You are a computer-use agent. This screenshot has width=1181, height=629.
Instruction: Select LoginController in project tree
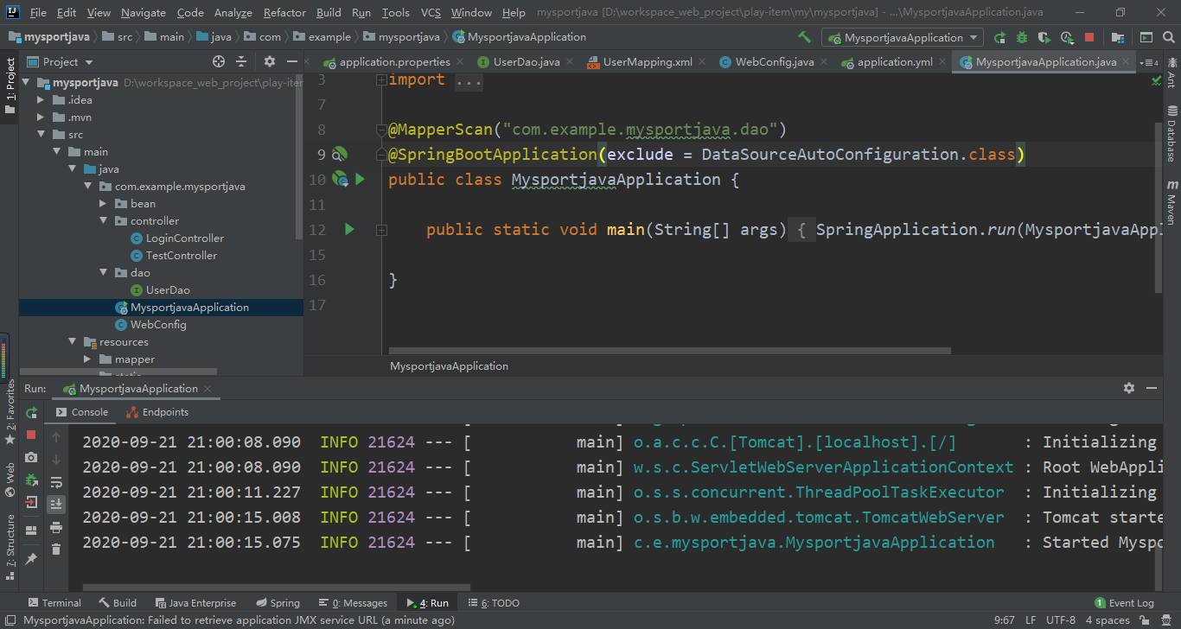click(184, 238)
